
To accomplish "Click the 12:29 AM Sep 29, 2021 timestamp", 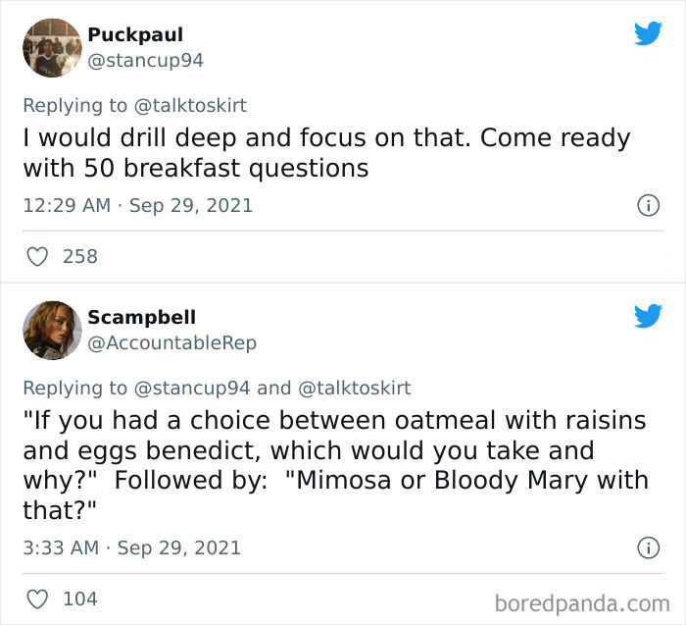I will tap(138, 206).
